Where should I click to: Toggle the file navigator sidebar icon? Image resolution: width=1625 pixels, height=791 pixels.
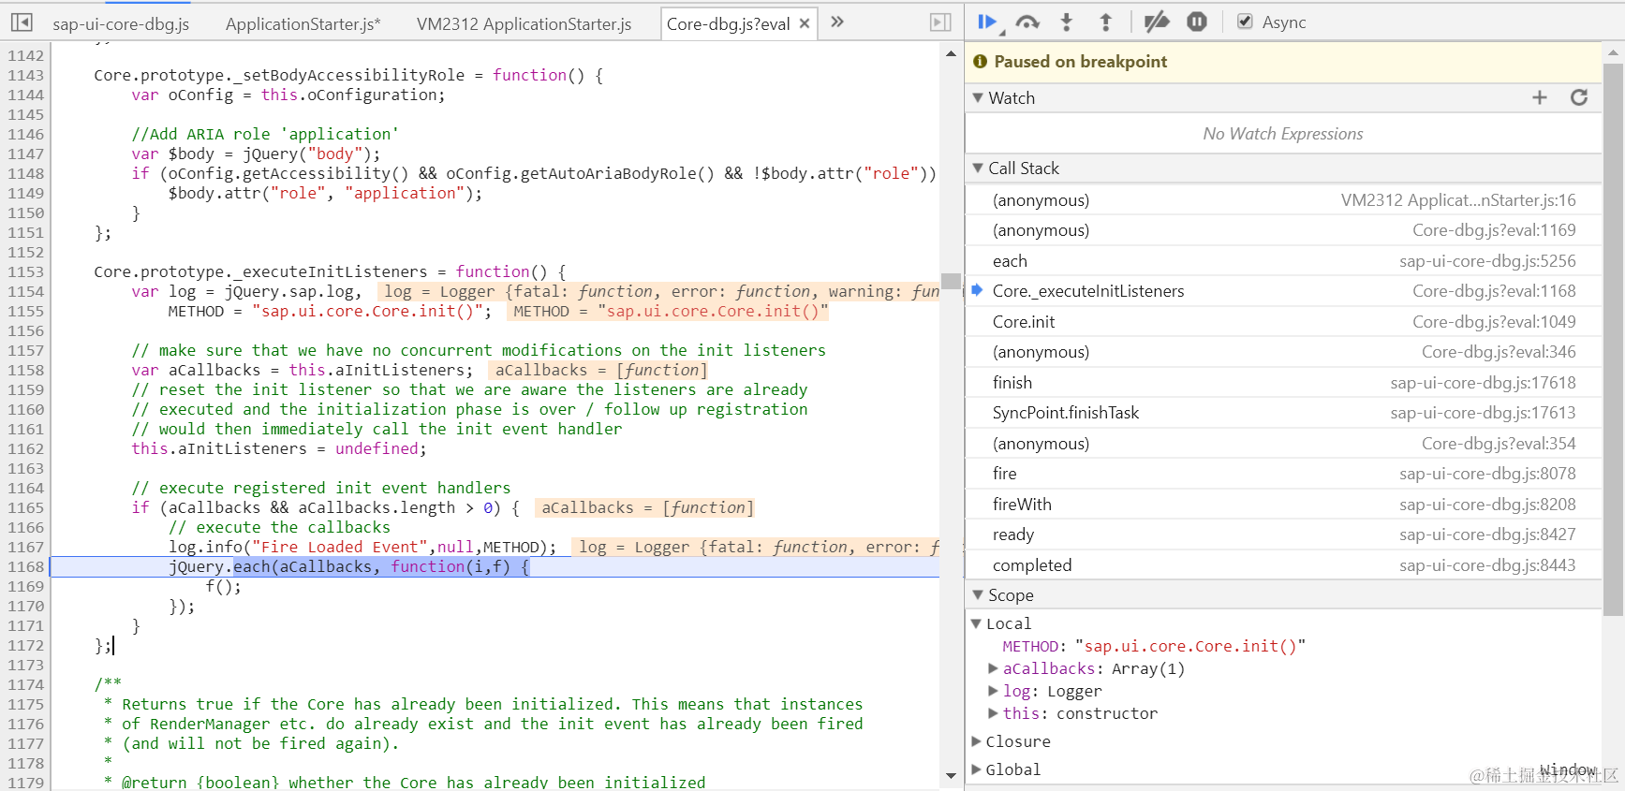(22, 22)
